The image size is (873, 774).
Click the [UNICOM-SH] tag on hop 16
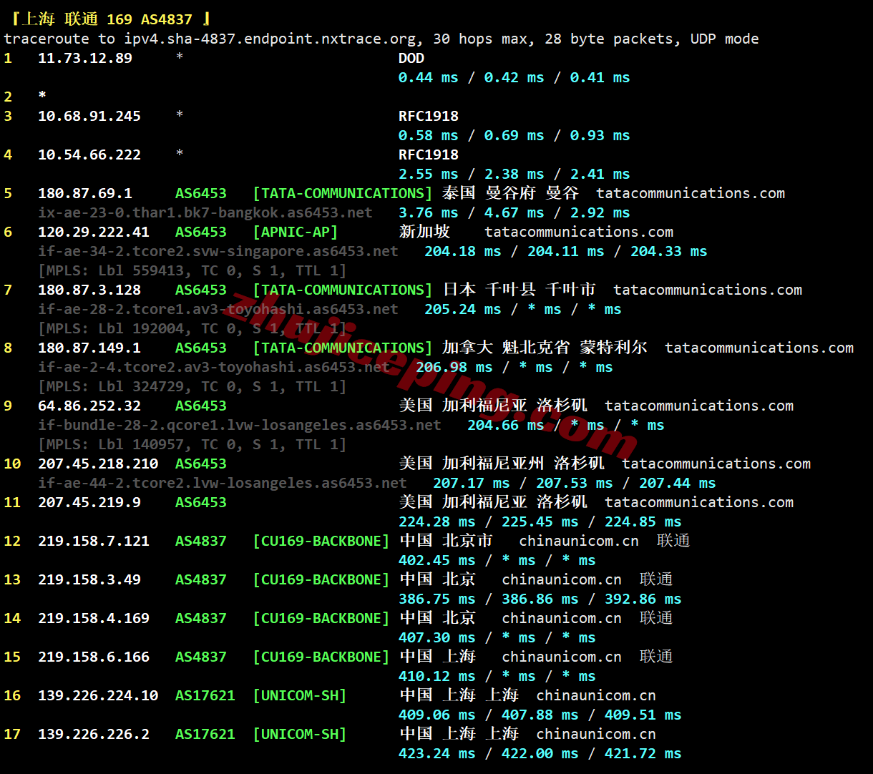300,695
